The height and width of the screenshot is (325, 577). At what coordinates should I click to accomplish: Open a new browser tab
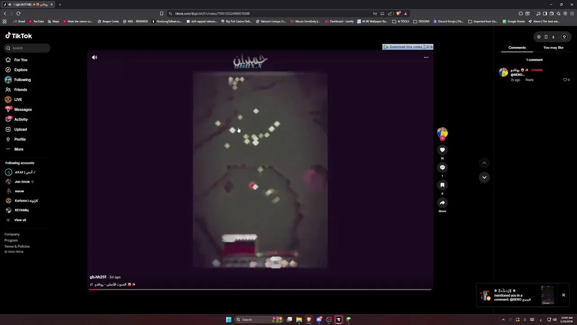(60, 5)
